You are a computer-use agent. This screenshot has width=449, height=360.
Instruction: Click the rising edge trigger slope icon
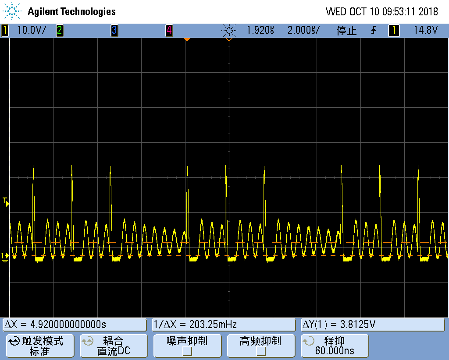tap(374, 30)
